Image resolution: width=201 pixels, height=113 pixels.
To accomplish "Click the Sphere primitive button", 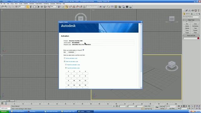I will click(187, 26).
